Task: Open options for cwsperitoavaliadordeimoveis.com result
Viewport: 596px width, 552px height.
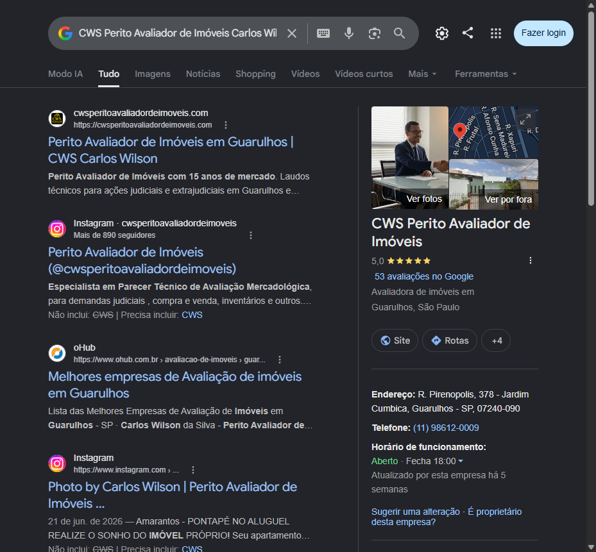Action: (226, 125)
